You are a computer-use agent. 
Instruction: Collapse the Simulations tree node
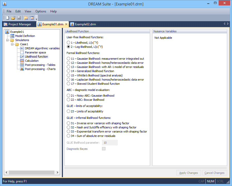point(7,40)
